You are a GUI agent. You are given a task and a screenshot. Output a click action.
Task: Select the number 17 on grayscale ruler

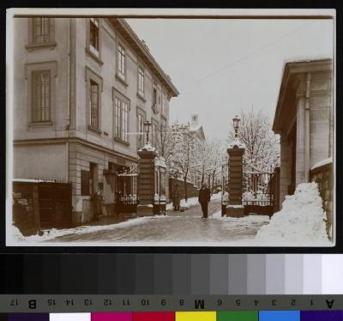point(15,302)
